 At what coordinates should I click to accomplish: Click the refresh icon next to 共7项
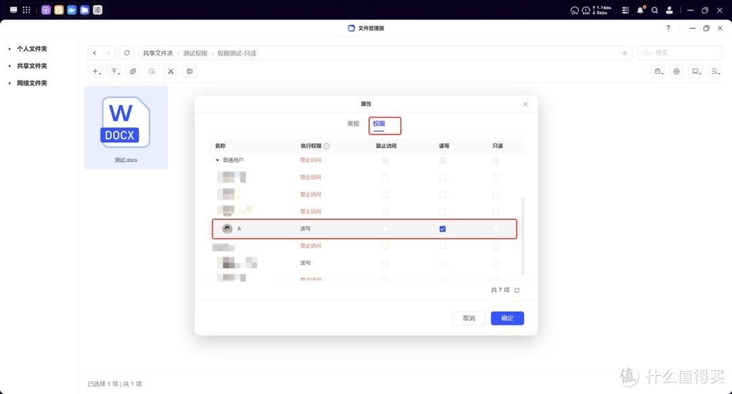516,290
